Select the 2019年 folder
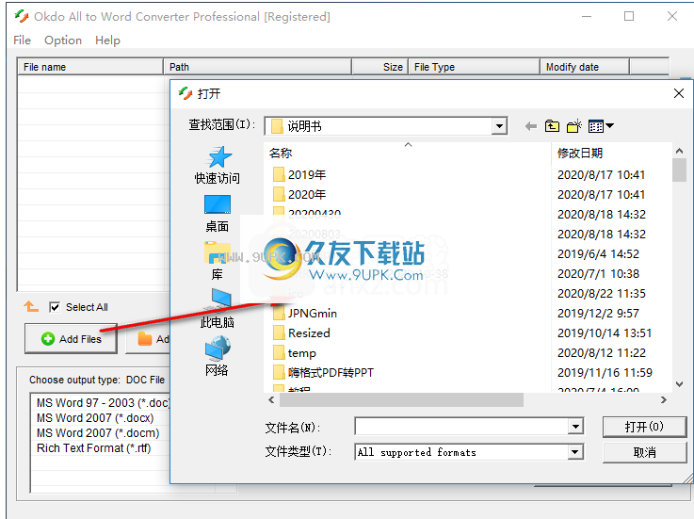The height and width of the screenshot is (519, 694). click(x=299, y=174)
